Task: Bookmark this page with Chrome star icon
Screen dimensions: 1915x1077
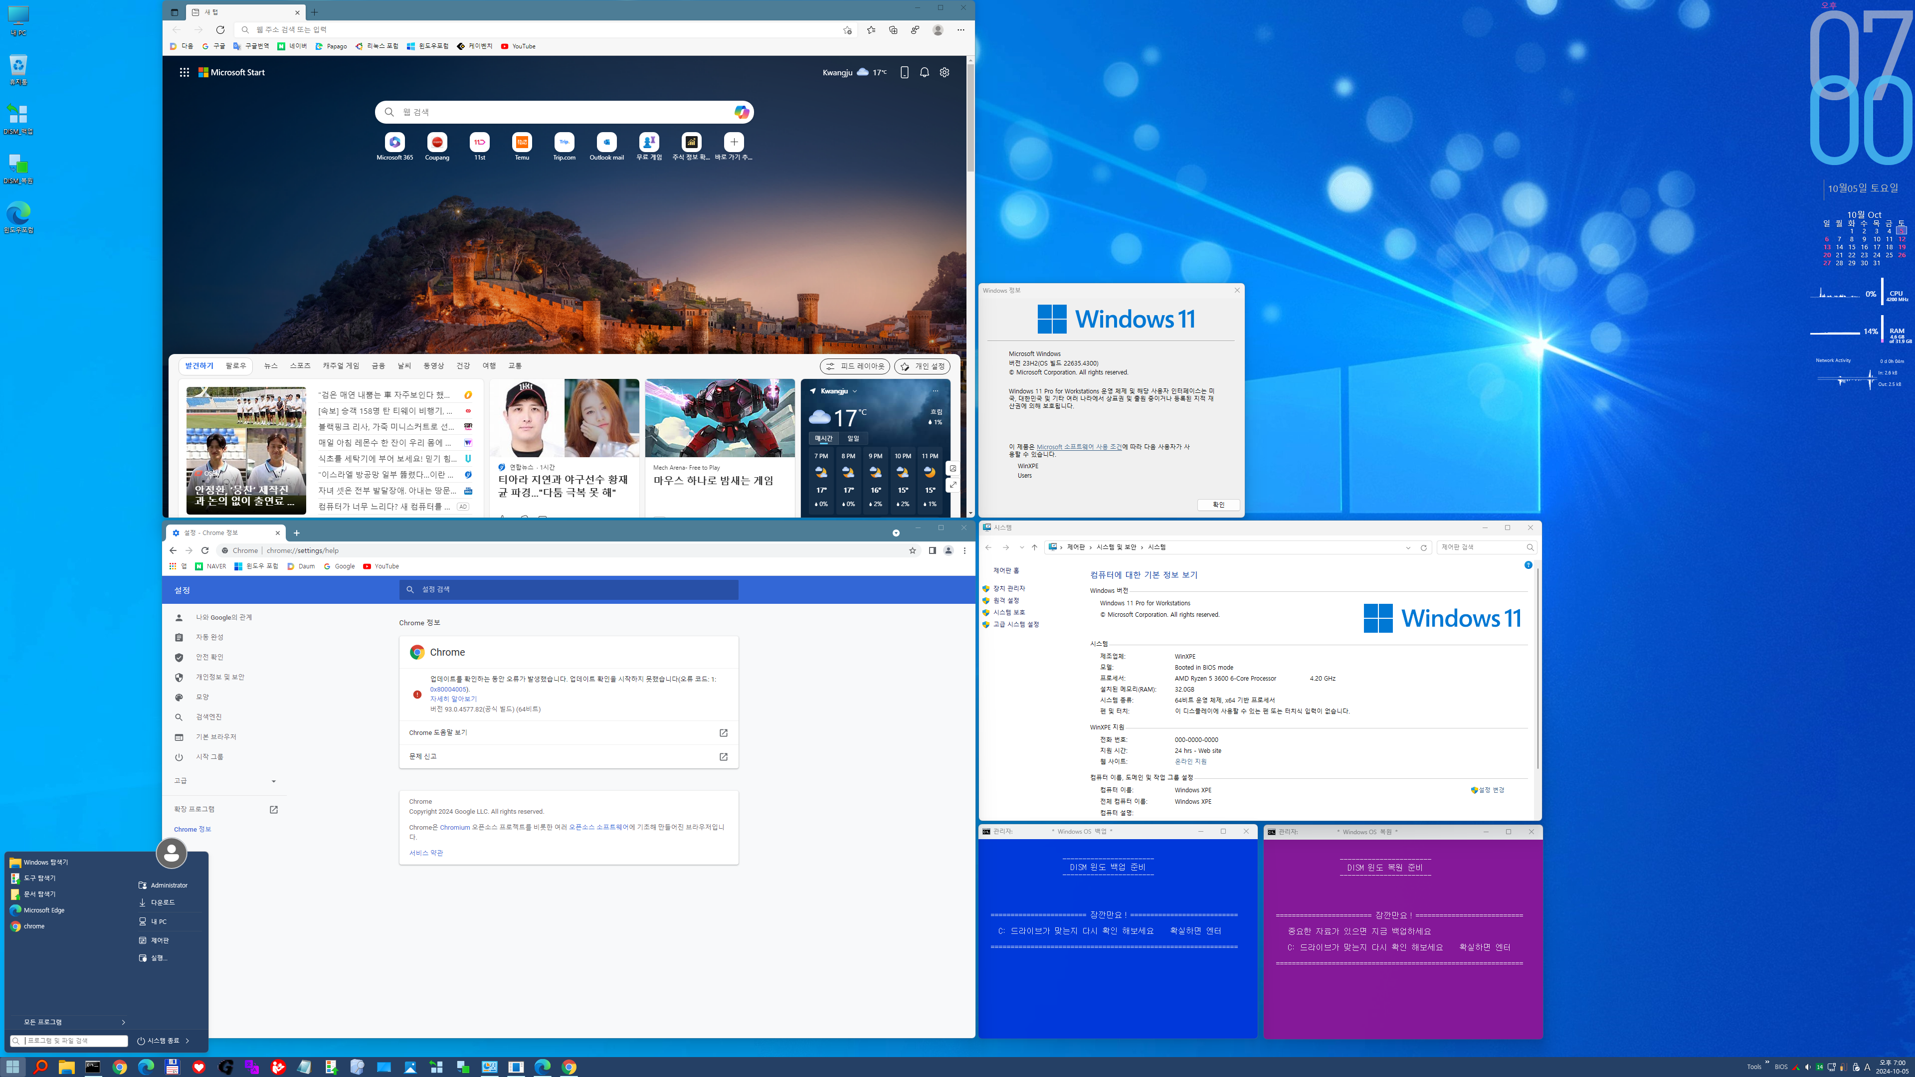Action: pos(912,551)
